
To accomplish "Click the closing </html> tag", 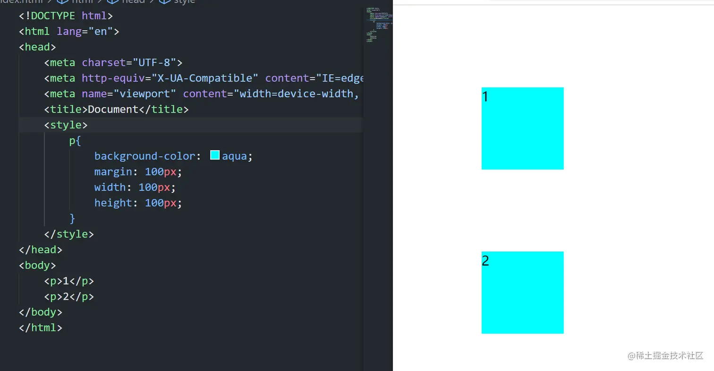I will (x=41, y=328).
